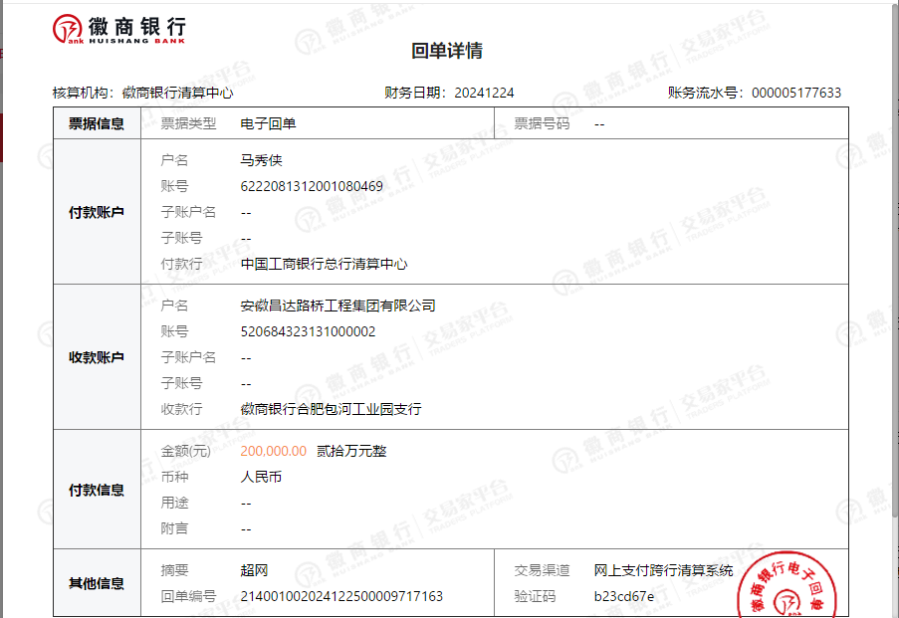Viewport: 899px width, 618px height.
Task: Click the 核算机构 text 徽商银行清算中心
Action: pos(177,93)
